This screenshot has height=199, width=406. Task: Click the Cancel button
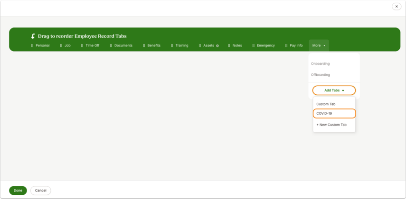coord(41,190)
